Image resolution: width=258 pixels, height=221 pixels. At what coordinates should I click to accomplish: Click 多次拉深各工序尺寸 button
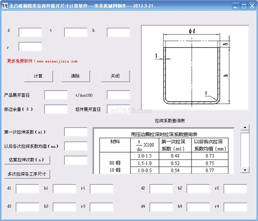pos(27,174)
